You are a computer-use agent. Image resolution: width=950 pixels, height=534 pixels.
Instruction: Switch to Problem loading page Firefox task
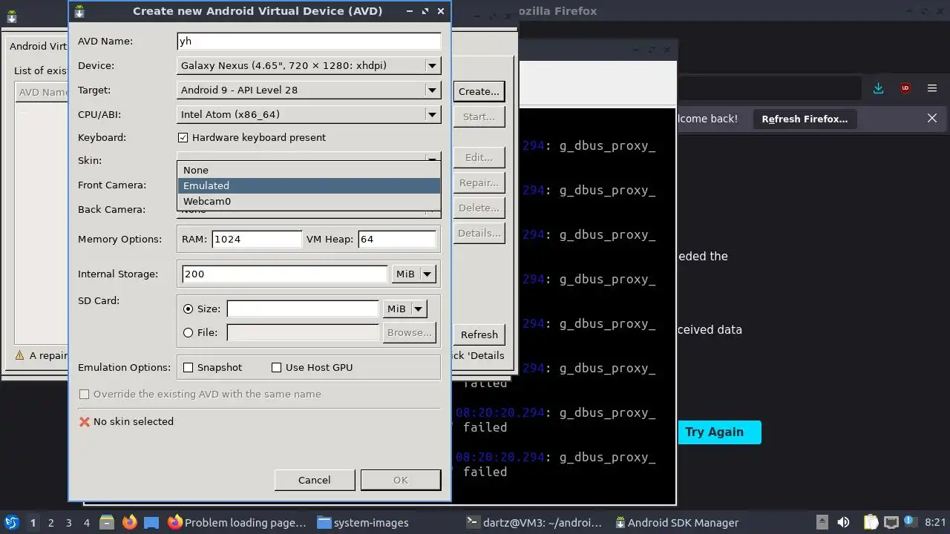[237, 523]
